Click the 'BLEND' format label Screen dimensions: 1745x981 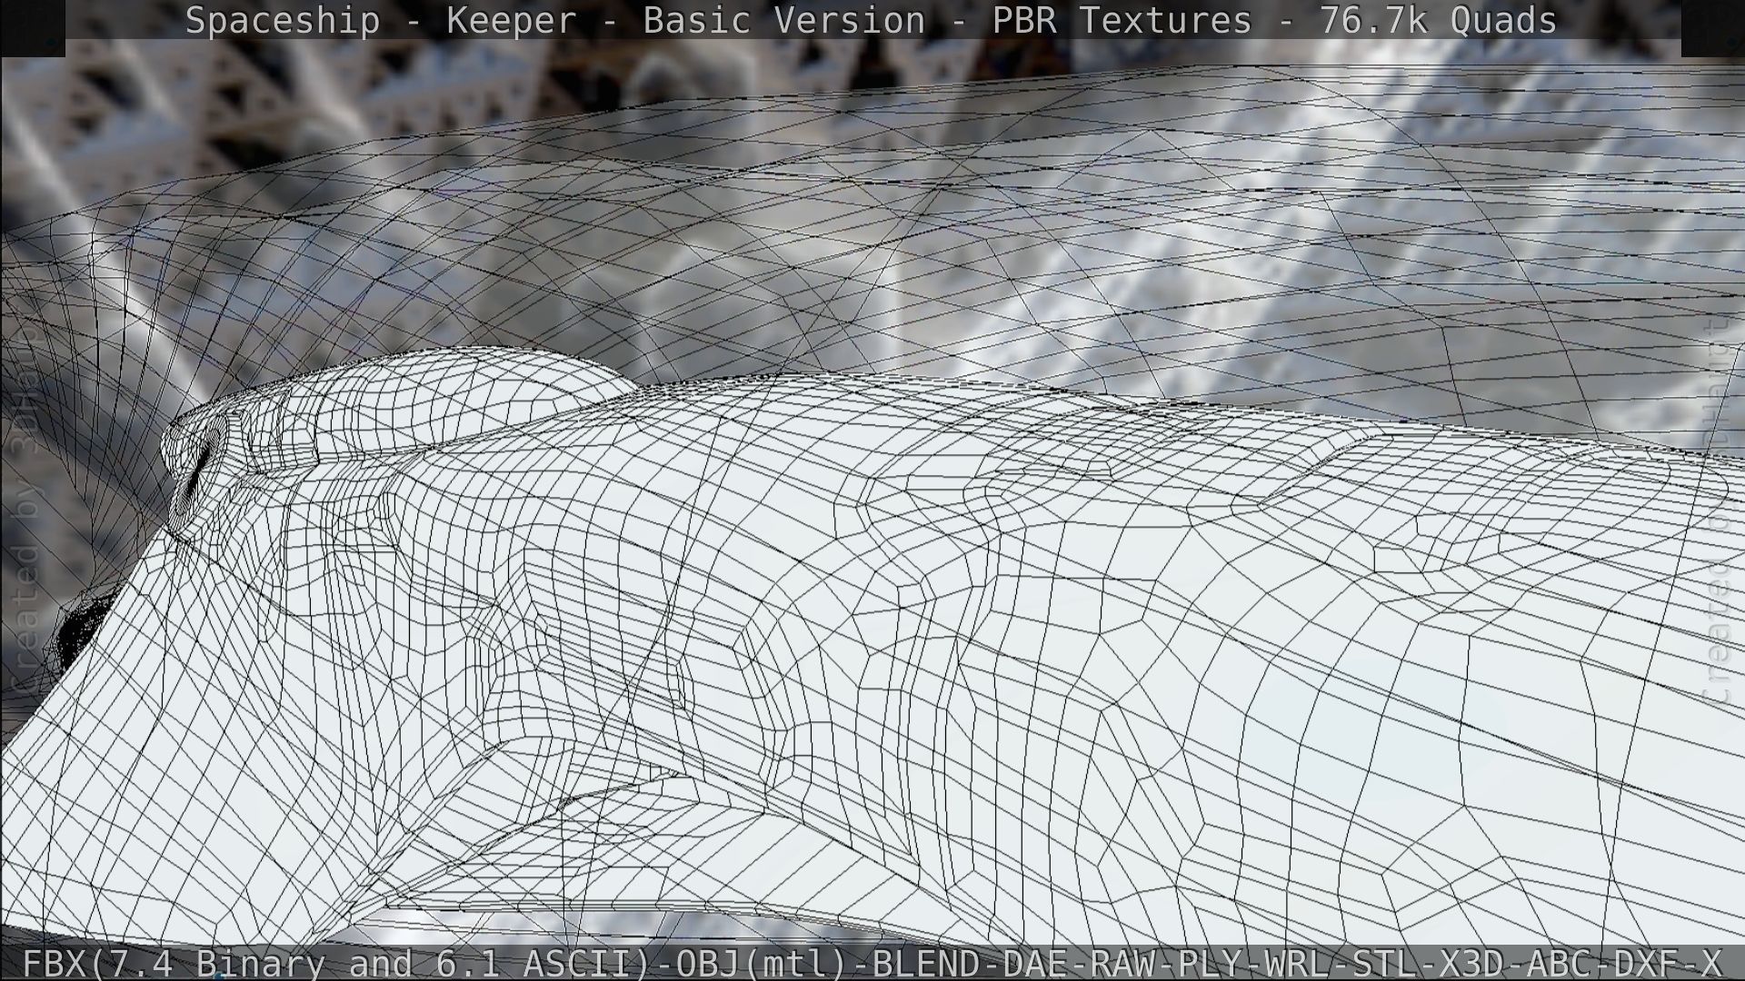926,963
